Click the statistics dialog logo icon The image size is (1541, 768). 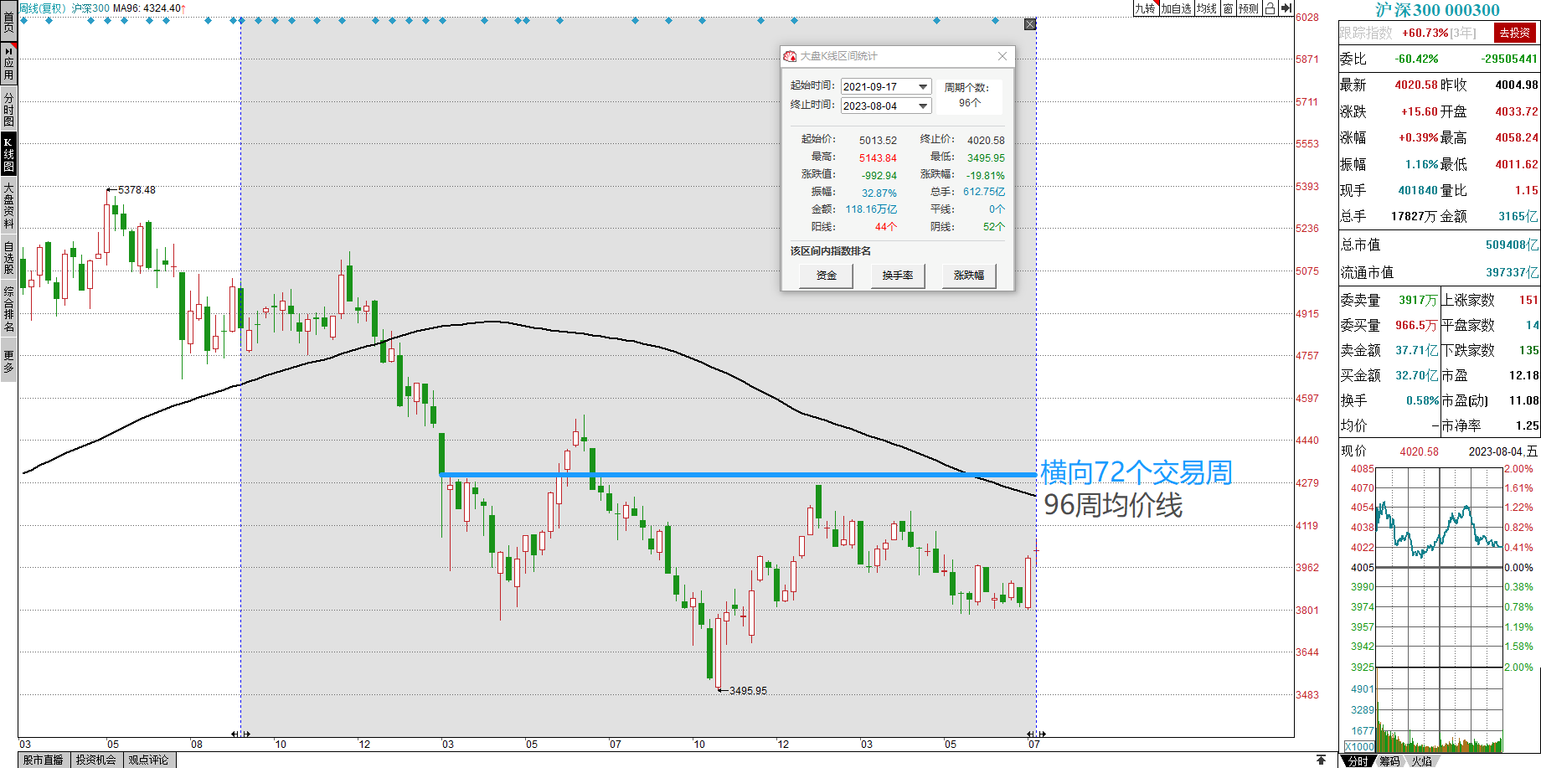[x=789, y=56]
